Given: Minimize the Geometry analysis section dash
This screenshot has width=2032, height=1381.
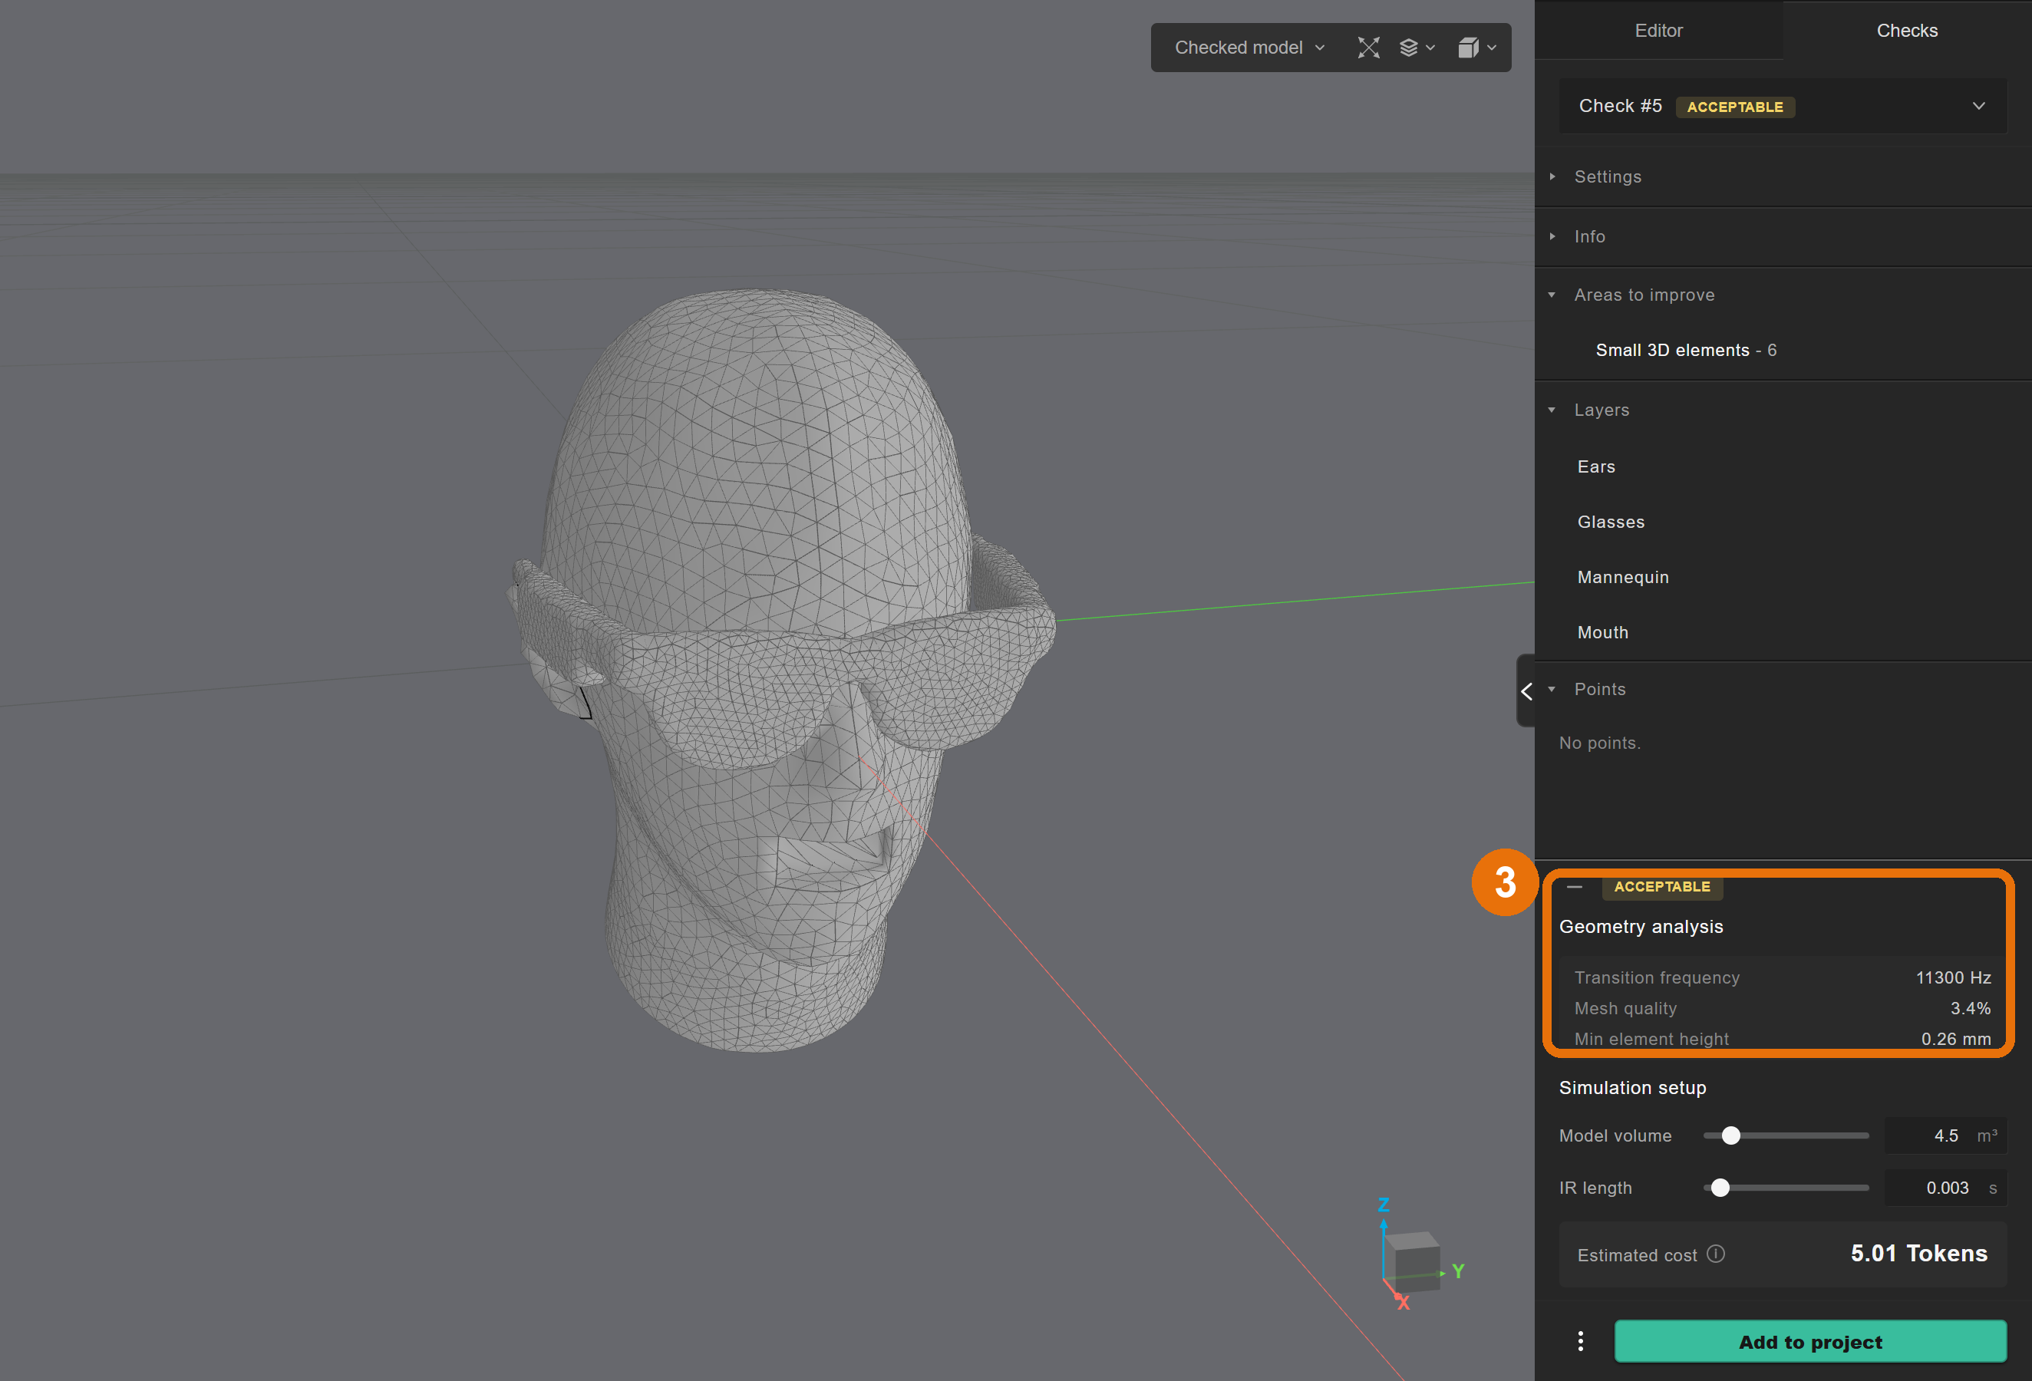Looking at the screenshot, I should (1574, 886).
